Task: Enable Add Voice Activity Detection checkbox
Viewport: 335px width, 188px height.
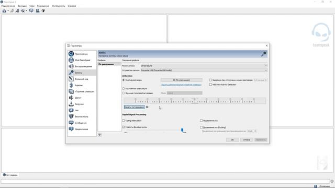Action: pos(210,85)
